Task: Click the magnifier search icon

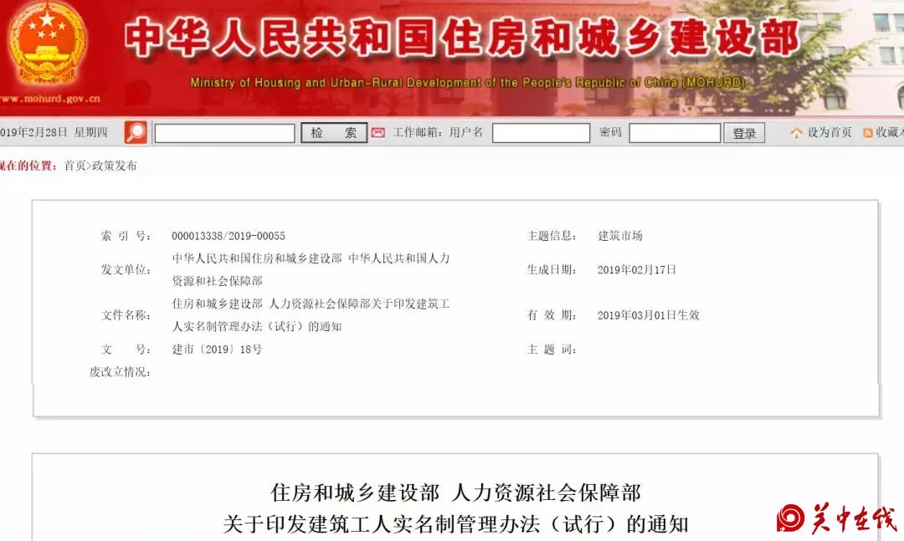Action: (136, 132)
